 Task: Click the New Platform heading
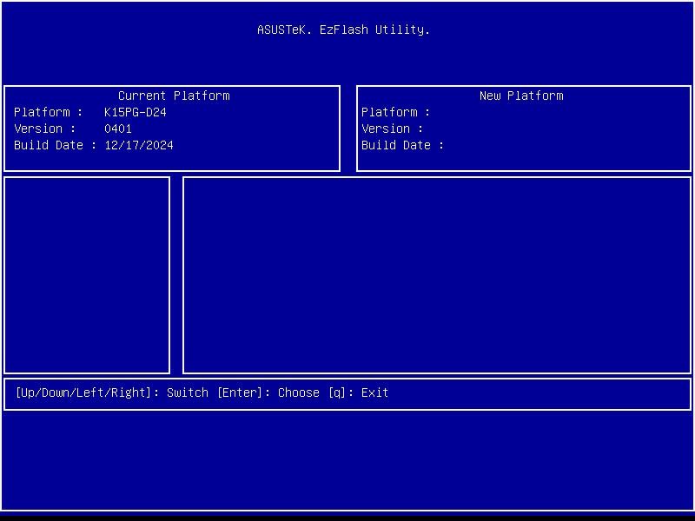(x=521, y=96)
